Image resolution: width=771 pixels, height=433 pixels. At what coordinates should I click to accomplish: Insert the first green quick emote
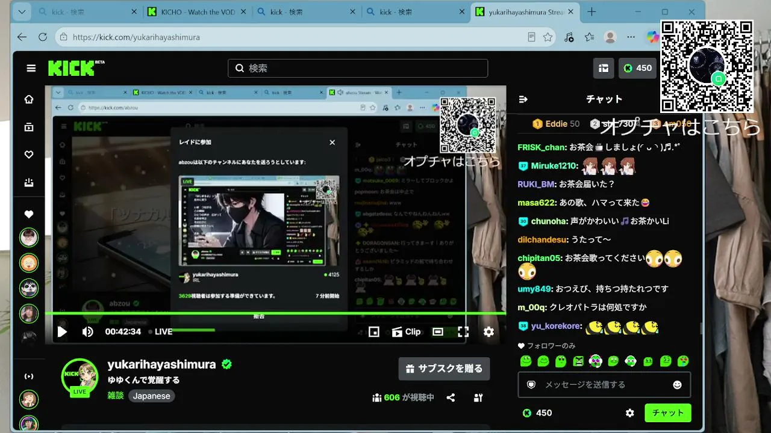point(526,361)
